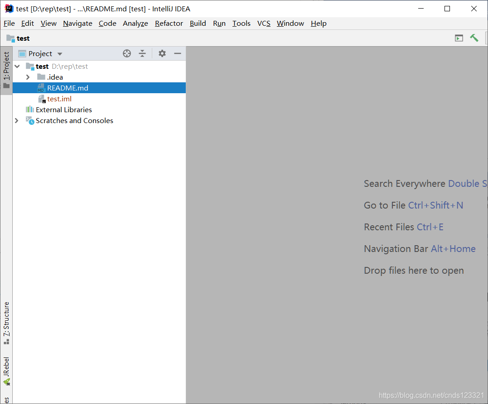
Task: Maximize the IntelliJ IDEA window
Action: coord(447,9)
